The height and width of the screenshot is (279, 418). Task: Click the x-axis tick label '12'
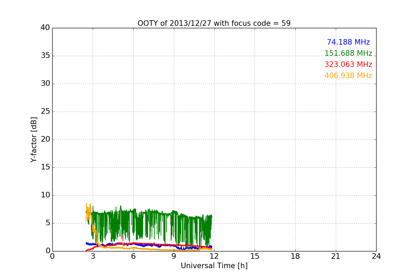click(x=214, y=256)
